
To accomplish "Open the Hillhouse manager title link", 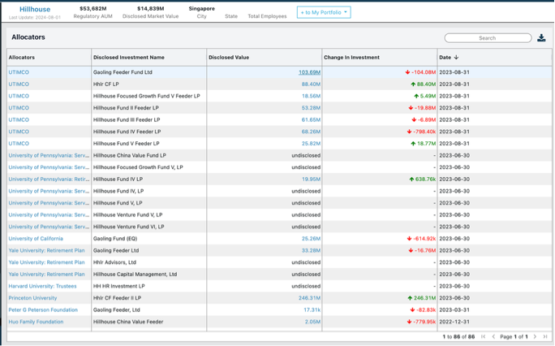I will [x=35, y=9].
